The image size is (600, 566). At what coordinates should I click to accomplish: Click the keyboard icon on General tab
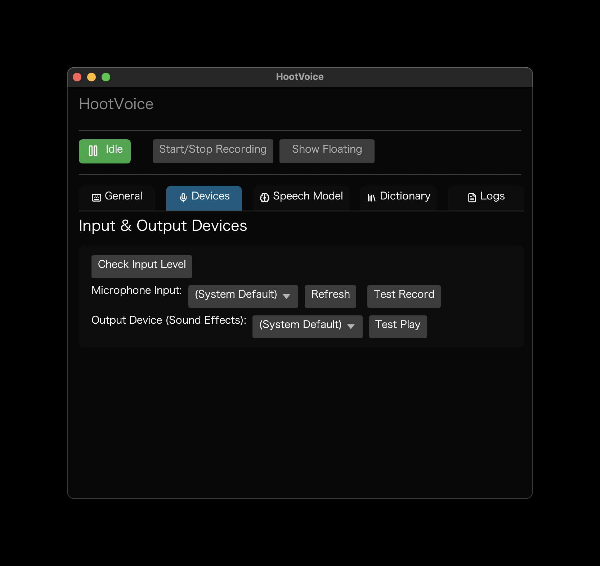click(x=97, y=197)
